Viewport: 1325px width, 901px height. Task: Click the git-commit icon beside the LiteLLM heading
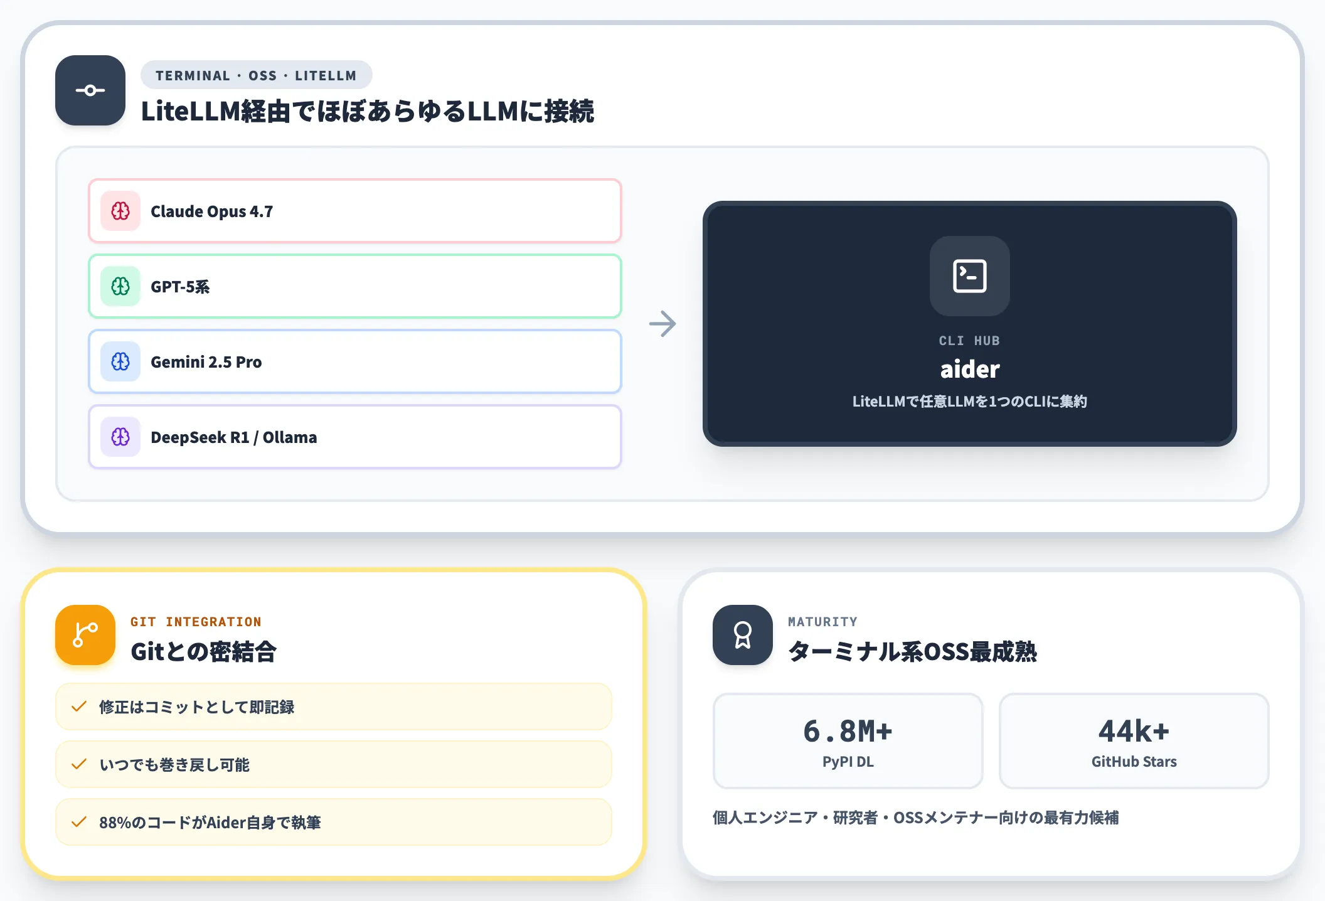coord(90,90)
